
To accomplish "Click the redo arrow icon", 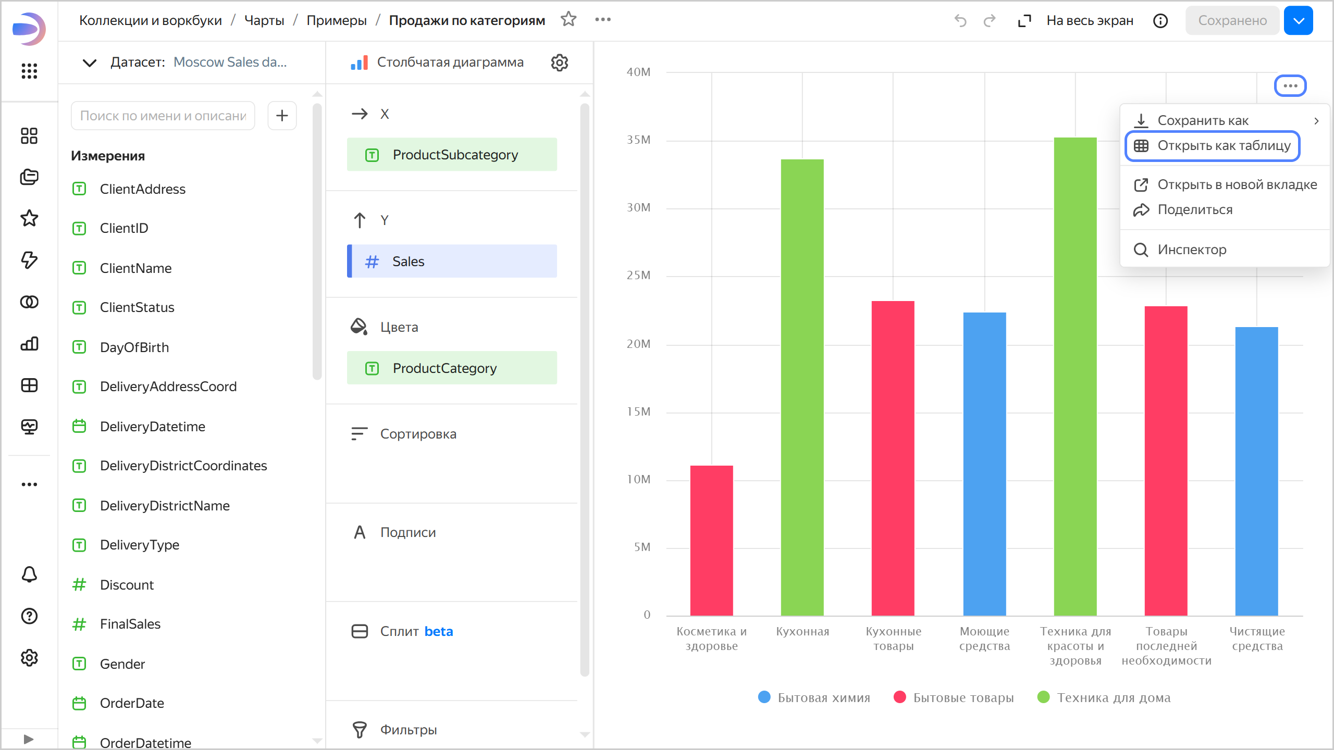I will pos(989,21).
